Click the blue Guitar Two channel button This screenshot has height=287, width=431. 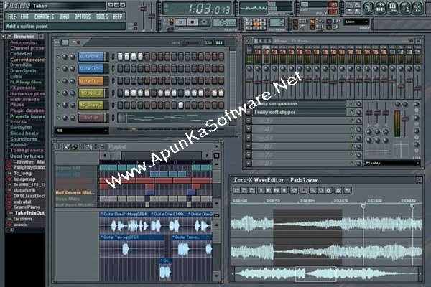[91, 68]
